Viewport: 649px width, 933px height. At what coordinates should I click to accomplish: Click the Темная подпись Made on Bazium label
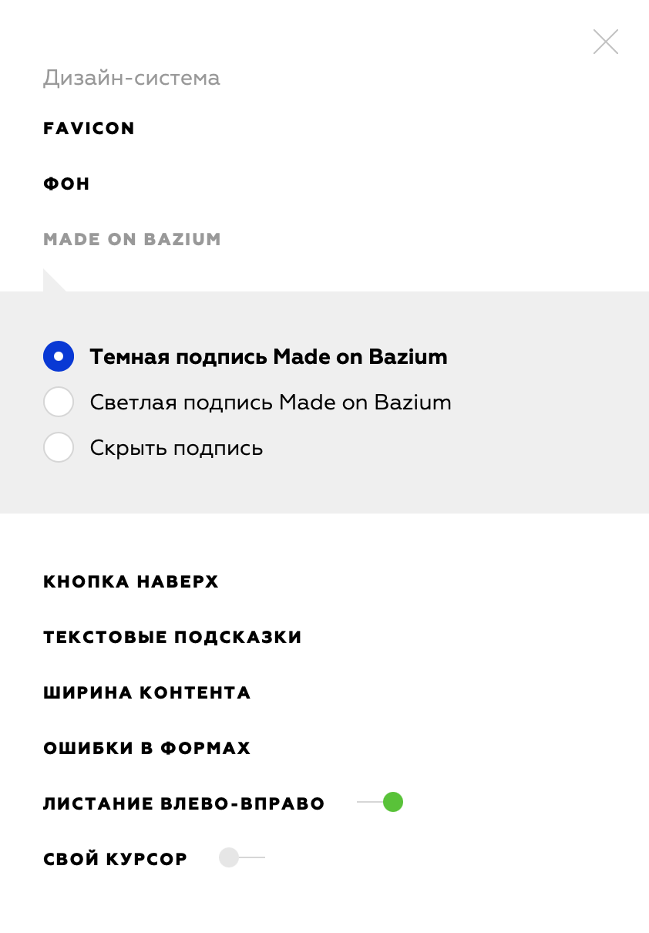(268, 357)
